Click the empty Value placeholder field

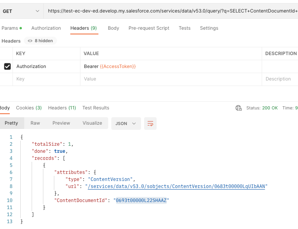(171, 79)
